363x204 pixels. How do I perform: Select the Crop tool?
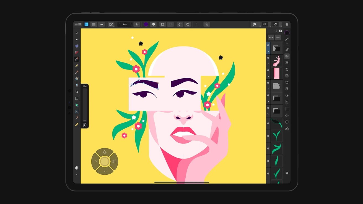pos(77,92)
